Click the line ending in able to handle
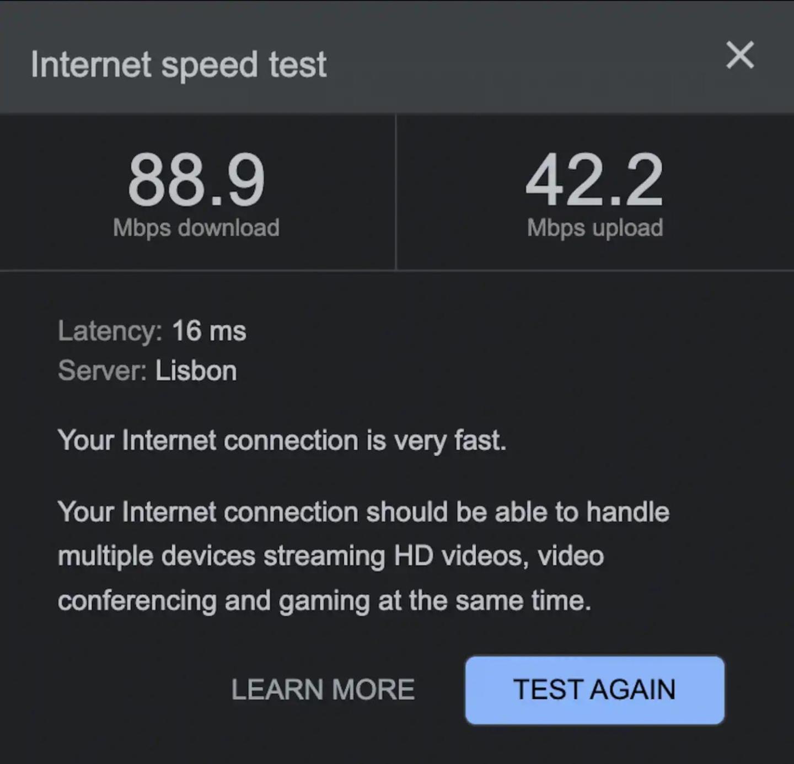This screenshot has width=794, height=764. click(x=363, y=512)
